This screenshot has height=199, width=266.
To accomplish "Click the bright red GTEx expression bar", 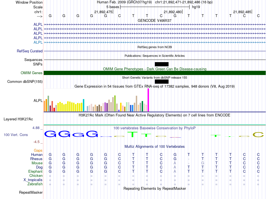I will coord(54,109).
